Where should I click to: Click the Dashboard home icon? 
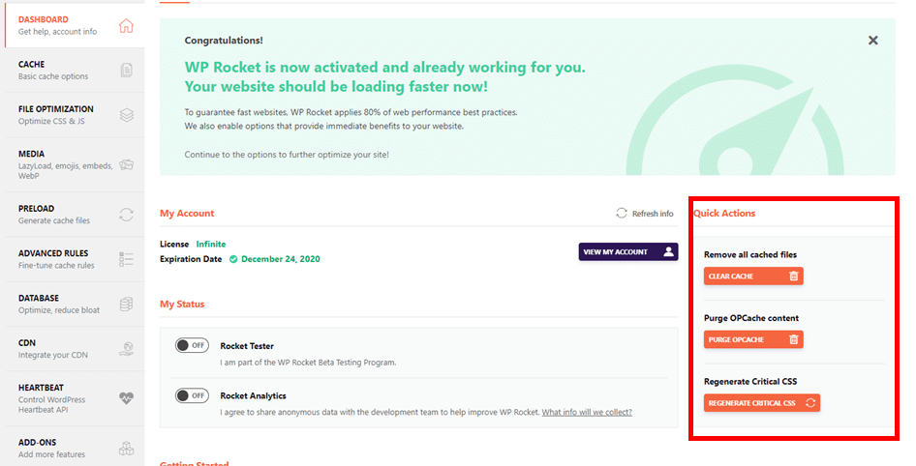tap(126, 25)
